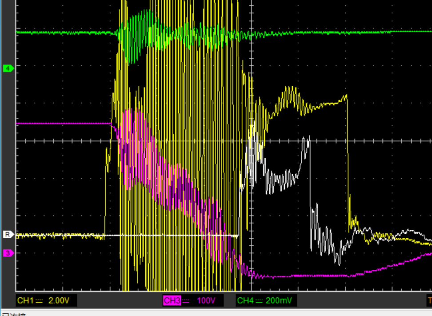This screenshot has height=316, width=432.
Task: Select the highlighted CH3 channel label
Action: point(172,300)
